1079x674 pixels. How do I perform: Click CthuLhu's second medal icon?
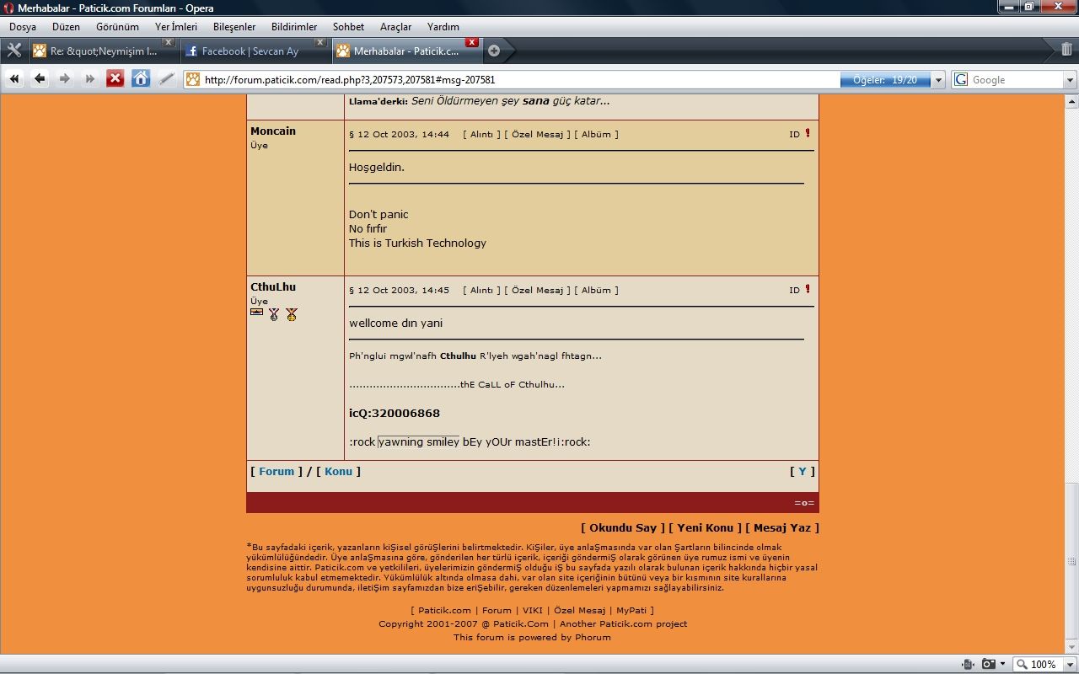point(274,314)
